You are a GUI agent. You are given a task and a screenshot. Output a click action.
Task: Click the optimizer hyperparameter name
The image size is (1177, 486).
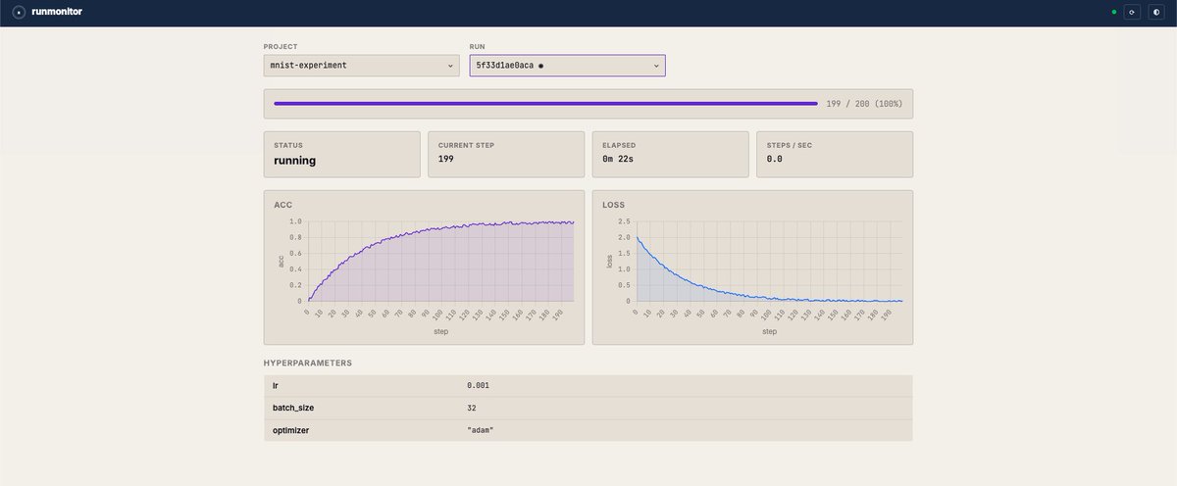[x=293, y=430]
